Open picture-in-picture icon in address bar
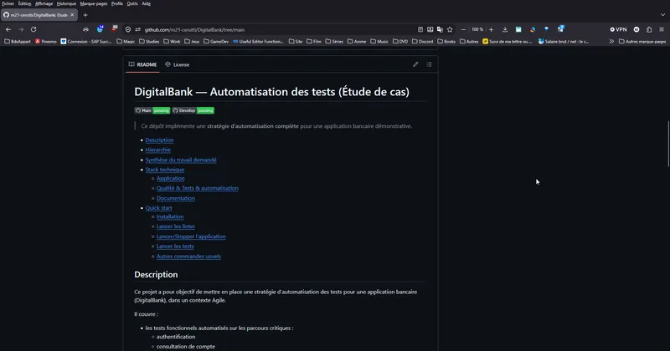The image size is (670, 351). (x=430, y=29)
